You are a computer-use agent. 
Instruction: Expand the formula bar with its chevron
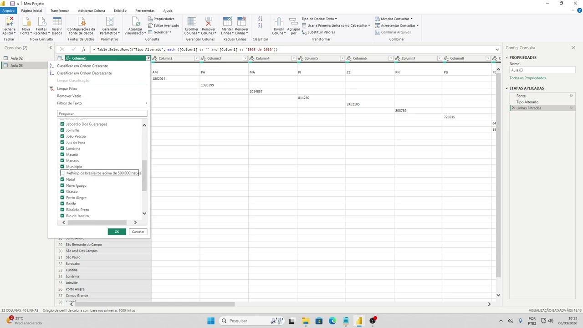(497, 49)
